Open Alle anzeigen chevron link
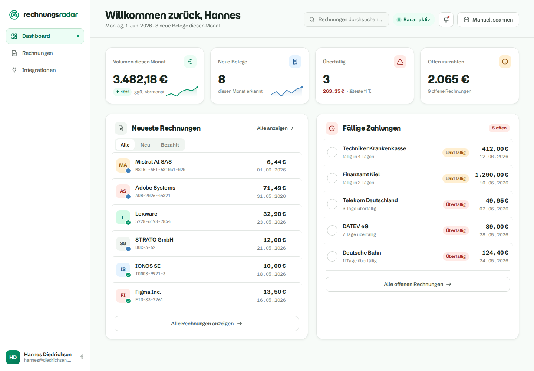 click(x=276, y=128)
